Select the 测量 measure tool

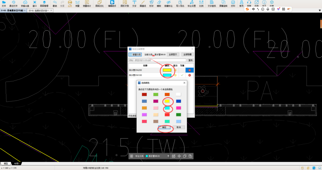[x=77, y=4]
